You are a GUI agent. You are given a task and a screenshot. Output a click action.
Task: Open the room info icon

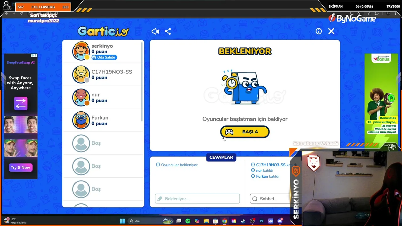319,31
